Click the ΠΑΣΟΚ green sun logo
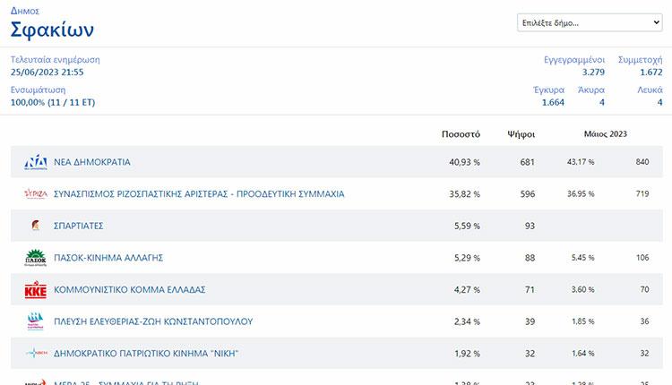The image size is (672, 385). coord(35,258)
